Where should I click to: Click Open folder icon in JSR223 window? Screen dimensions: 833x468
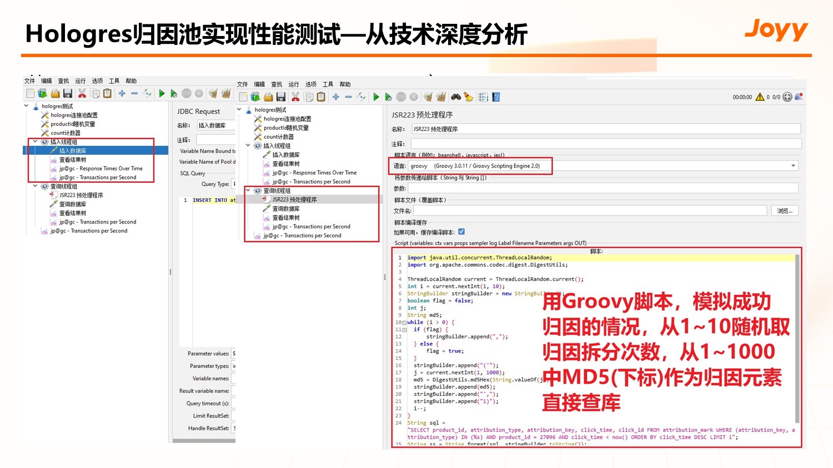point(268,97)
